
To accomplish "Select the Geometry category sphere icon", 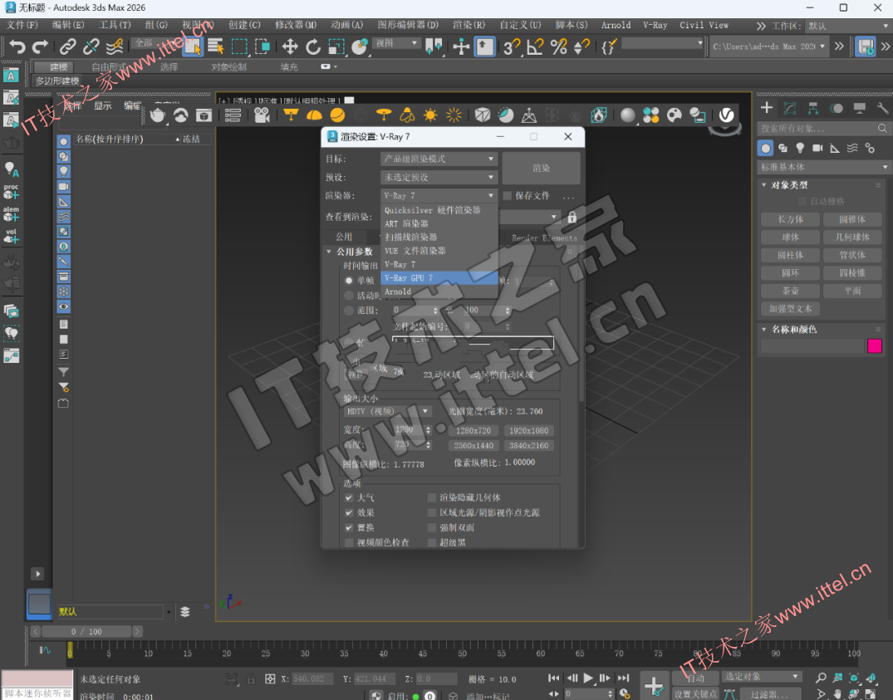I will pyautogui.click(x=765, y=148).
